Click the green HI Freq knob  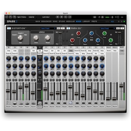[104, 33]
